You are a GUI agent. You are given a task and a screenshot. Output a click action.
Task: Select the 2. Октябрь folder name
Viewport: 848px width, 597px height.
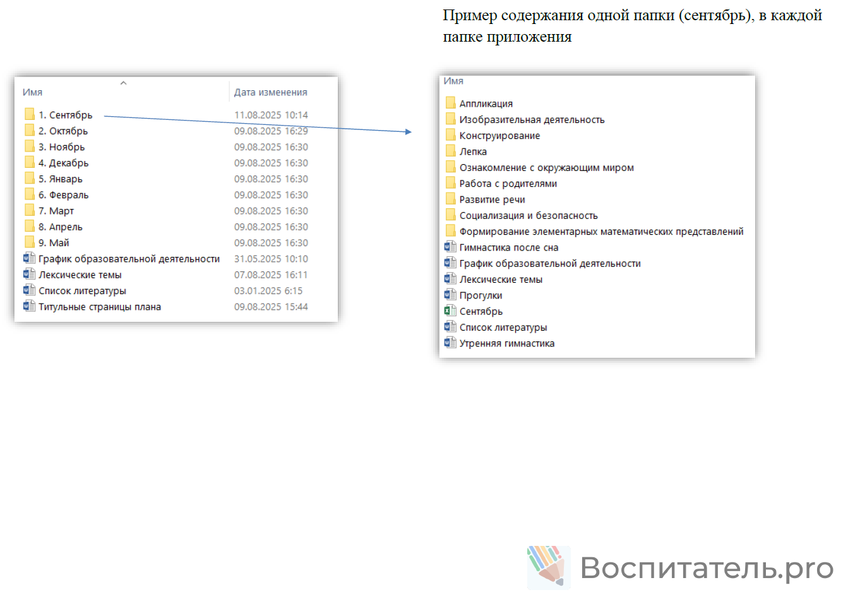(x=63, y=131)
